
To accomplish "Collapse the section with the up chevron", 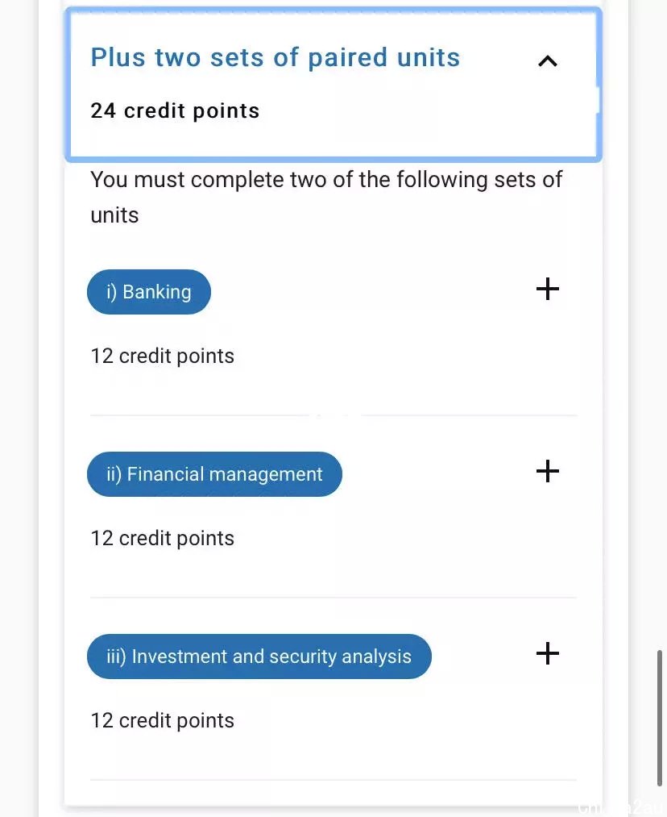I will click(x=547, y=61).
